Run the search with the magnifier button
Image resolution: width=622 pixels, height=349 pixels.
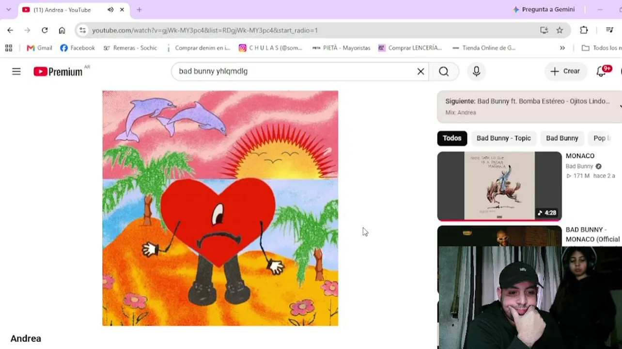coord(444,71)
